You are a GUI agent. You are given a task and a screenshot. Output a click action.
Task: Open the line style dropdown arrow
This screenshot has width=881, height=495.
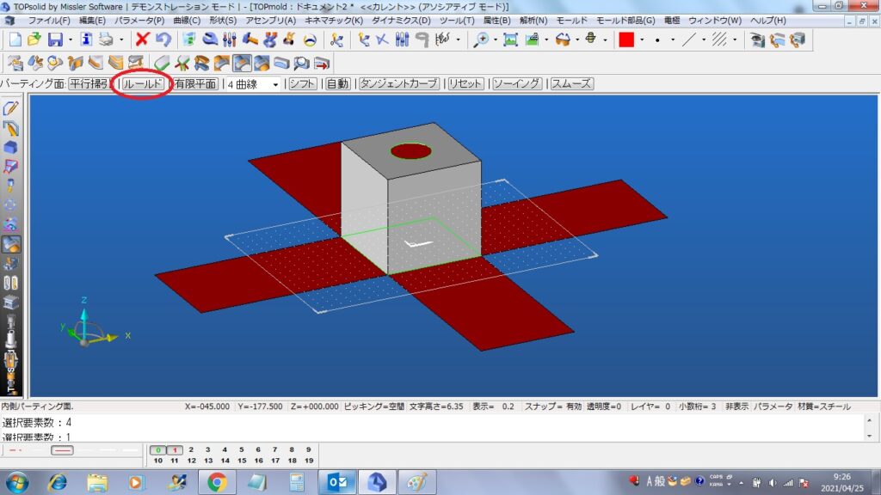click(x=704, y=40)
